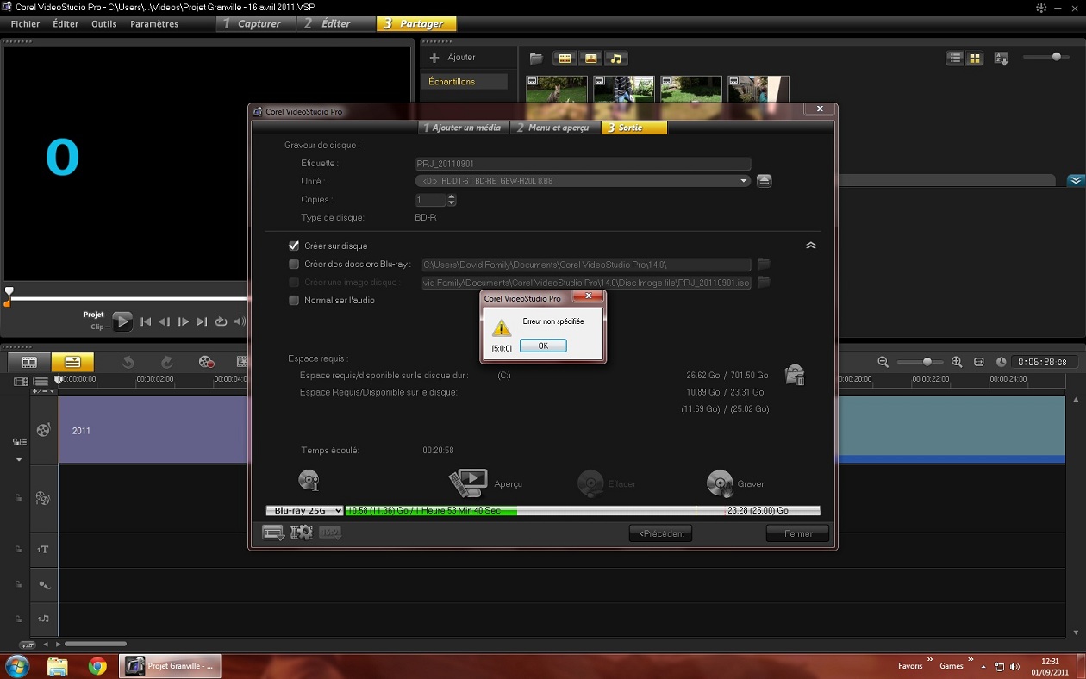The width and height of the screenshot is (1086, 679).
Task: Select the Échantillons library folder
Action: [464, 82]
